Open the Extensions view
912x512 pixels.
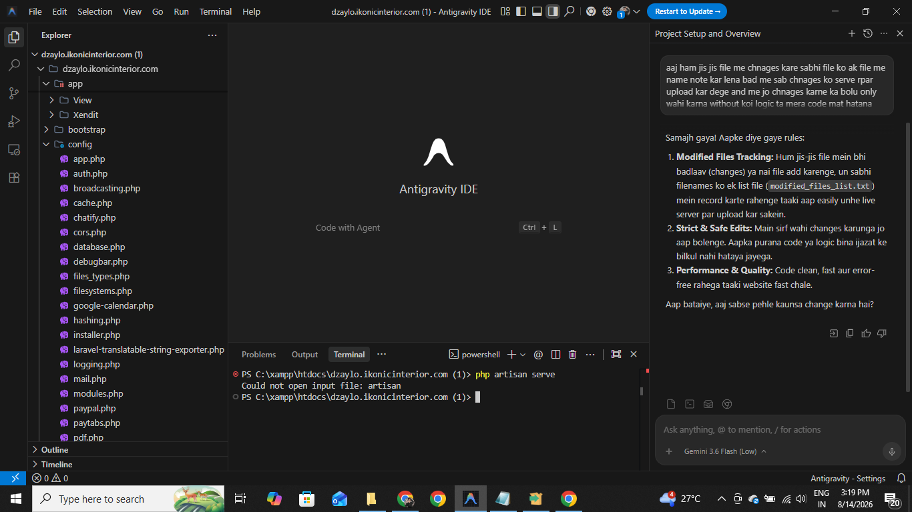click(13, 177)
